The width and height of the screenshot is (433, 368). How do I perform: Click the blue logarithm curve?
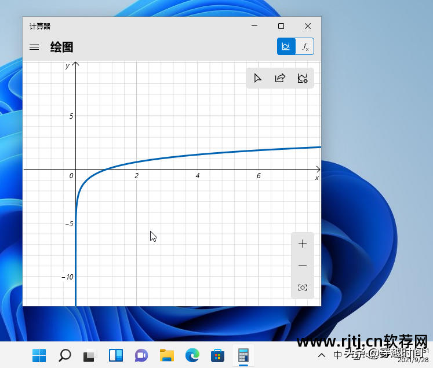pyautogui.click(x=198, y=154)
